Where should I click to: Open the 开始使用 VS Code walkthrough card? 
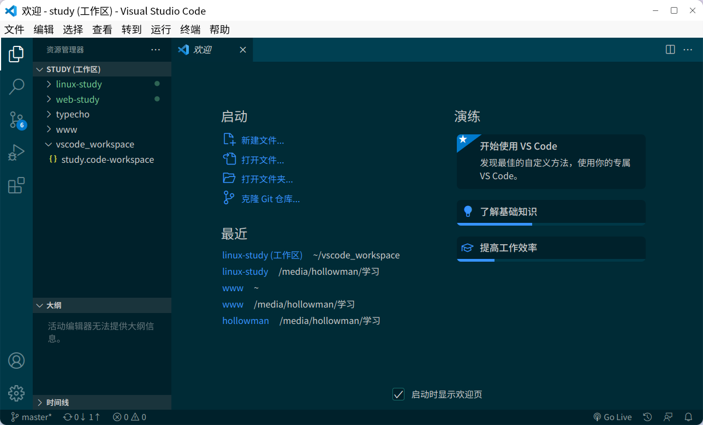point(551,162)
